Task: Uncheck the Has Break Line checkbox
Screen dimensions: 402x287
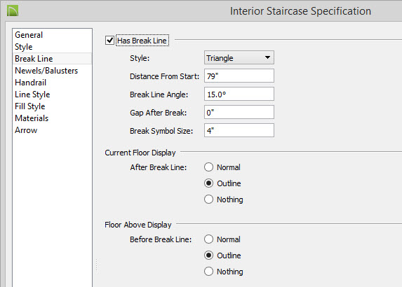Action: [x=109, y=41]
